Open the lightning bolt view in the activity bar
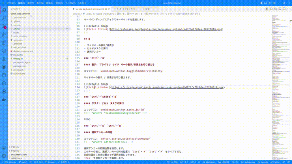This screenshot has width=292, height=164. coord(4,92)
